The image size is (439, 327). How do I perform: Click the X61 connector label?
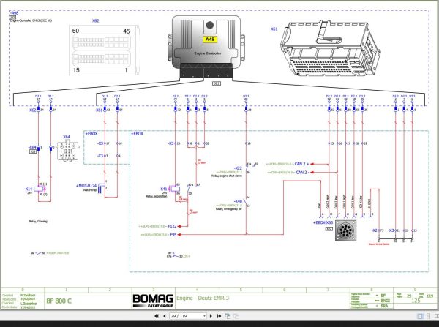pyautogui.click(x=274, y=29)
